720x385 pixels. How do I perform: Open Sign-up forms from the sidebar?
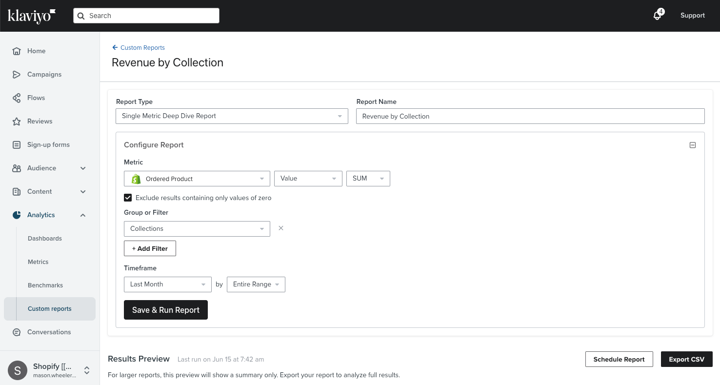[x=48, y=144]
